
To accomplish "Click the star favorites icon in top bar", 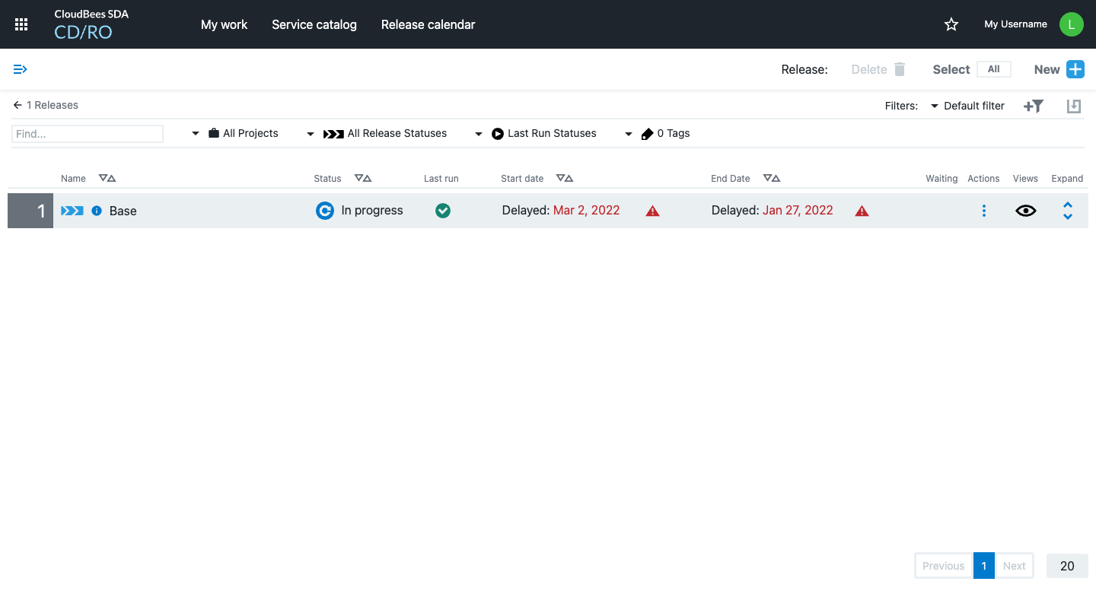I will click(x=951, y=24).
